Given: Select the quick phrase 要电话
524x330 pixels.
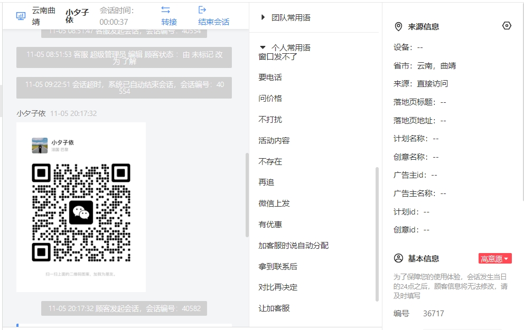Looking at the screenshot, I should coord(270,77).
